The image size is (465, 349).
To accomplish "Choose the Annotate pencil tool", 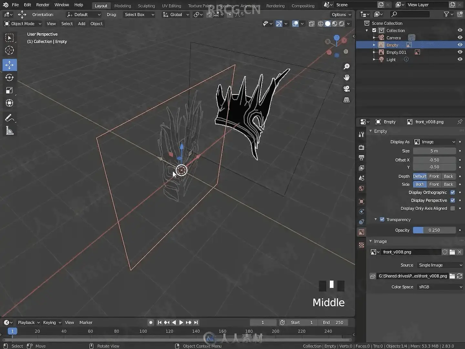I will click(9, 118).
